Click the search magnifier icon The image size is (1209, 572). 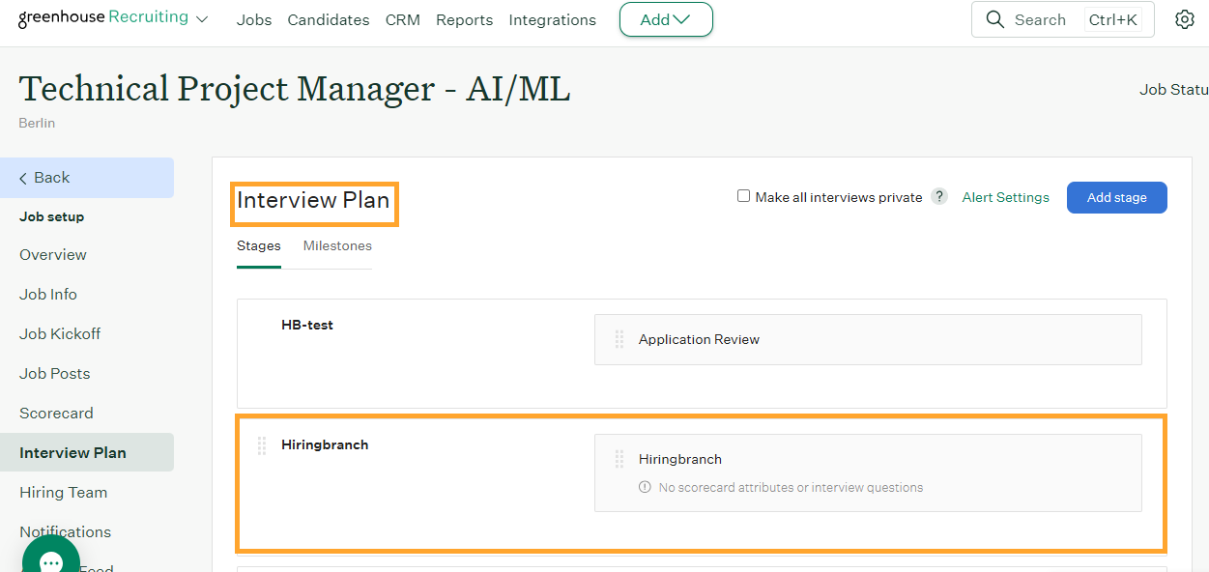click(x=994, y=19)
